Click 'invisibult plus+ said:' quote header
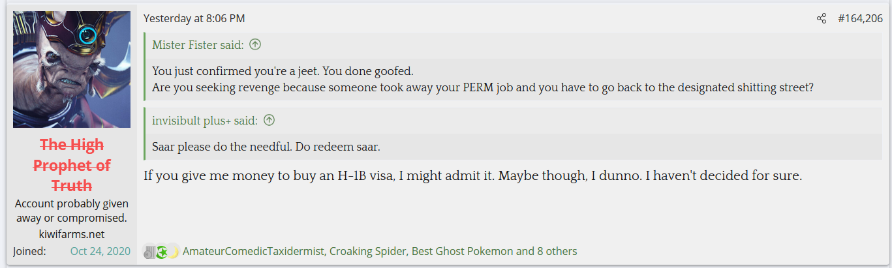The image size is (892, 268). [205, 121]
